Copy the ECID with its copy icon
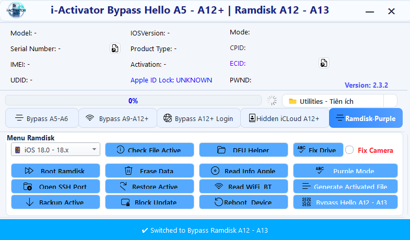The height and width of the screenshot is (240, 410). pyautogui.click(x=324, y=63)
